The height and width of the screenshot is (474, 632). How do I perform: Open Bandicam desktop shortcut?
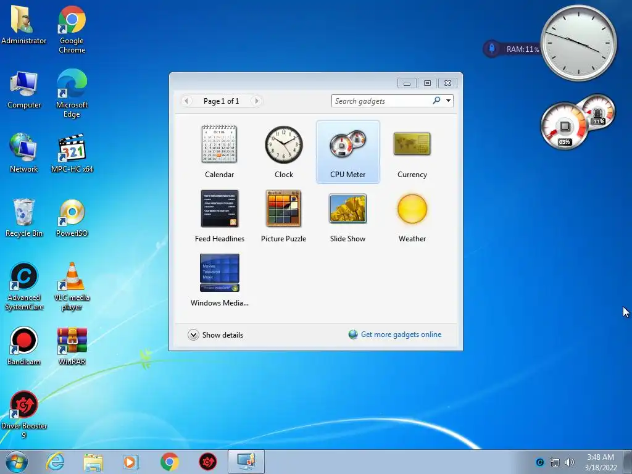(24, 346)
